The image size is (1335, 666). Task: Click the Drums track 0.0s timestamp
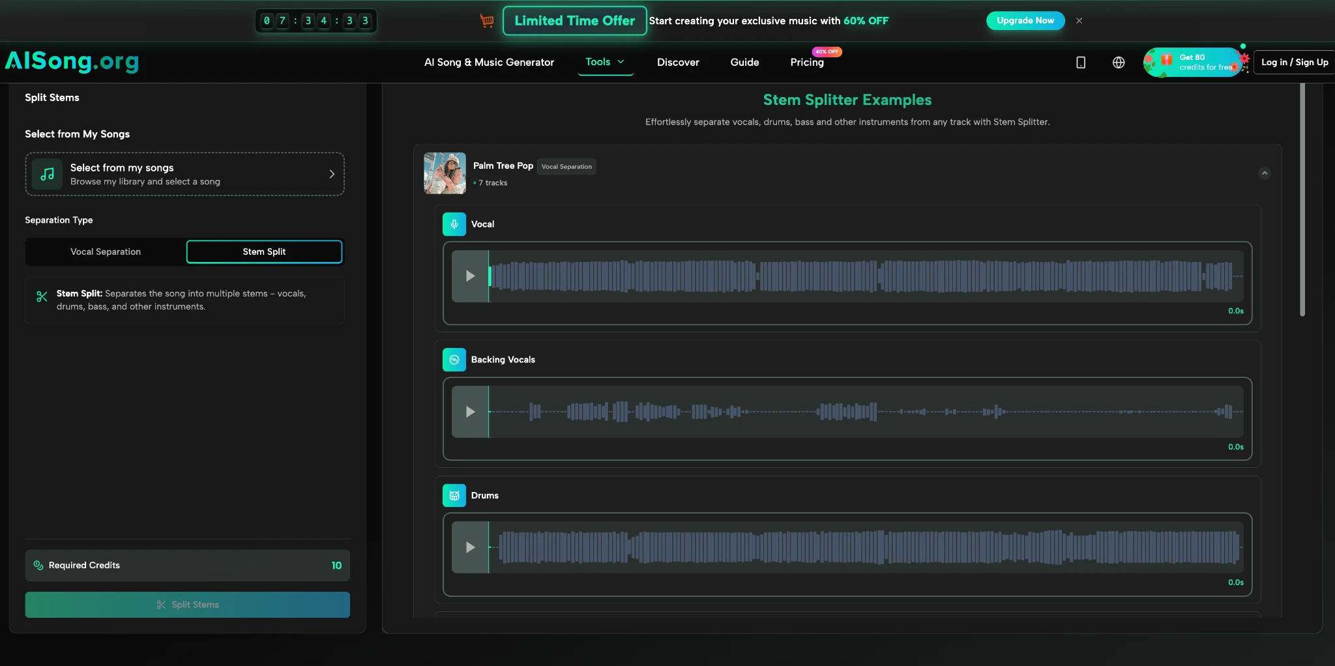point(1236,583)
